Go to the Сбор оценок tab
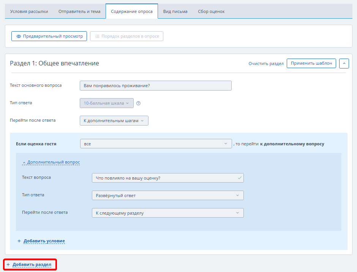The image size is (357, 272). 211,11
